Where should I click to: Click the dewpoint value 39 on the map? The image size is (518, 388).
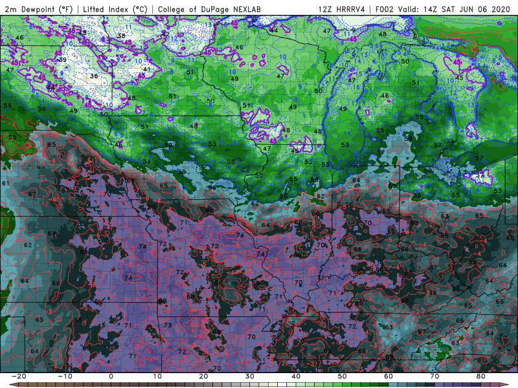point(62,59)
